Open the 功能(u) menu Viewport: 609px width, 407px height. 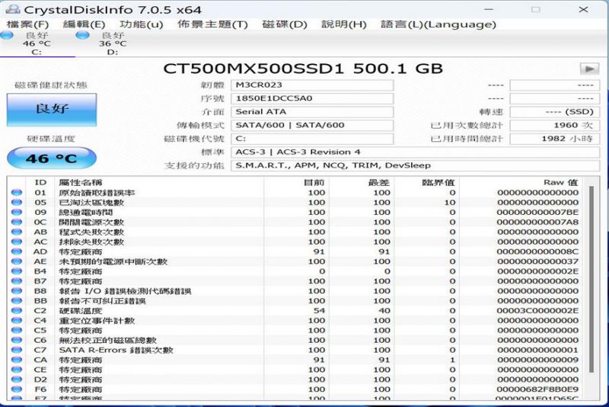coord(142,24)
